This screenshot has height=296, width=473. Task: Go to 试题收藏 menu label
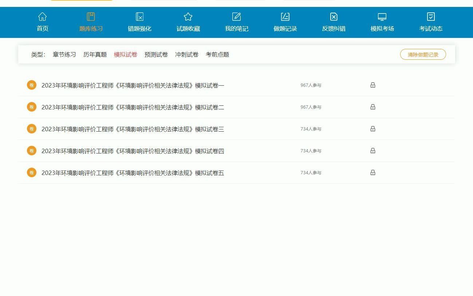click(x=188, y=28)
